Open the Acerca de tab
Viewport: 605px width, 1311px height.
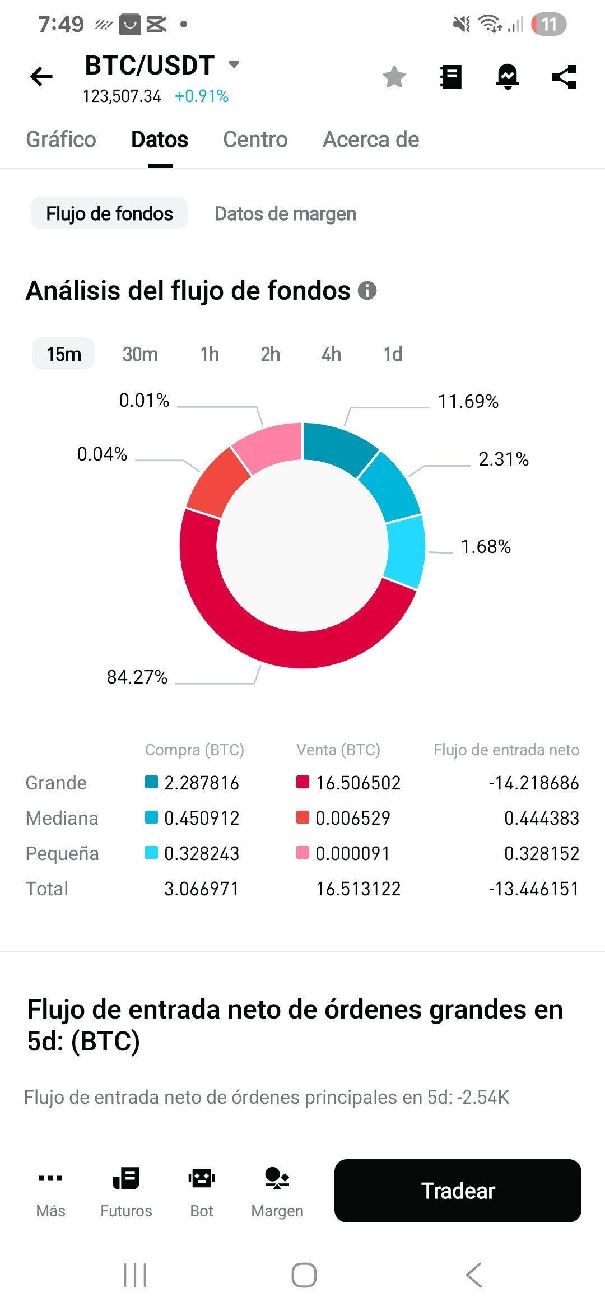371,140
